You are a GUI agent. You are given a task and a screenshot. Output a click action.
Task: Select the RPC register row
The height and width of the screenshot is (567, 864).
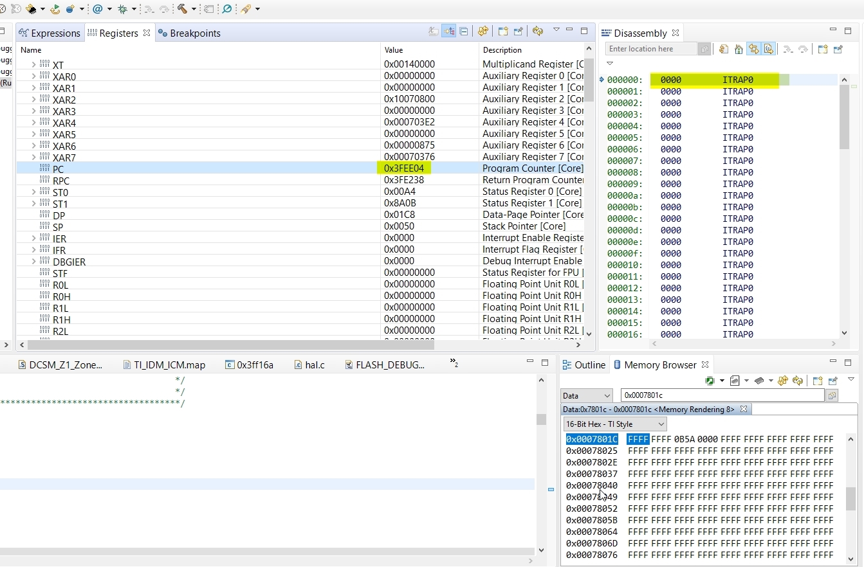pos(300,180)
